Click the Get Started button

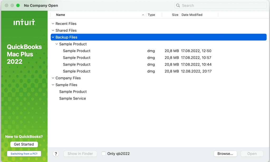[24, 144]
